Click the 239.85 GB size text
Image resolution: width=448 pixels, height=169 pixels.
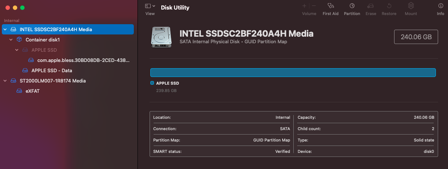pyautogui.click(x=166, y=91)
